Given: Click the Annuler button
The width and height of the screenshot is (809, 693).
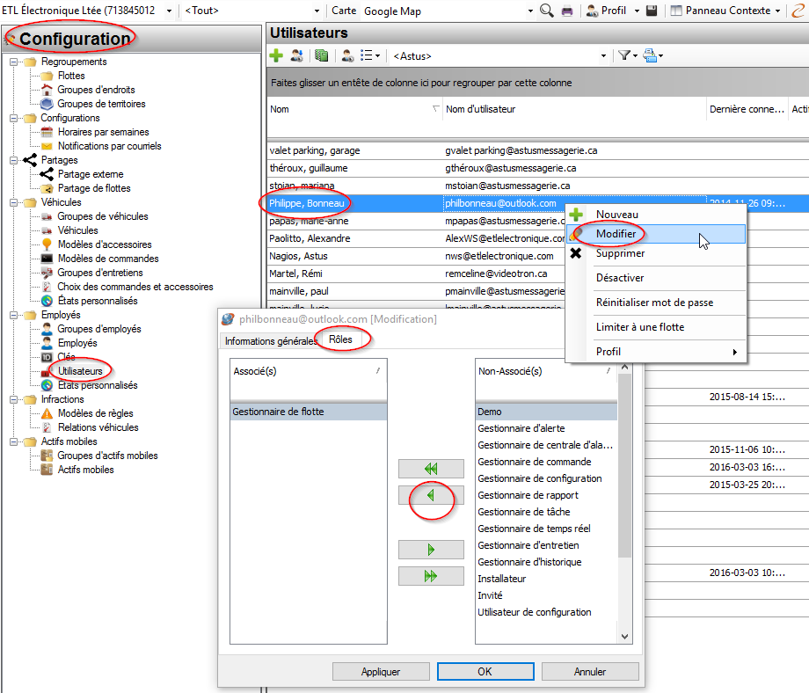Looking at the screenshot, I should (x=589, y=671).
